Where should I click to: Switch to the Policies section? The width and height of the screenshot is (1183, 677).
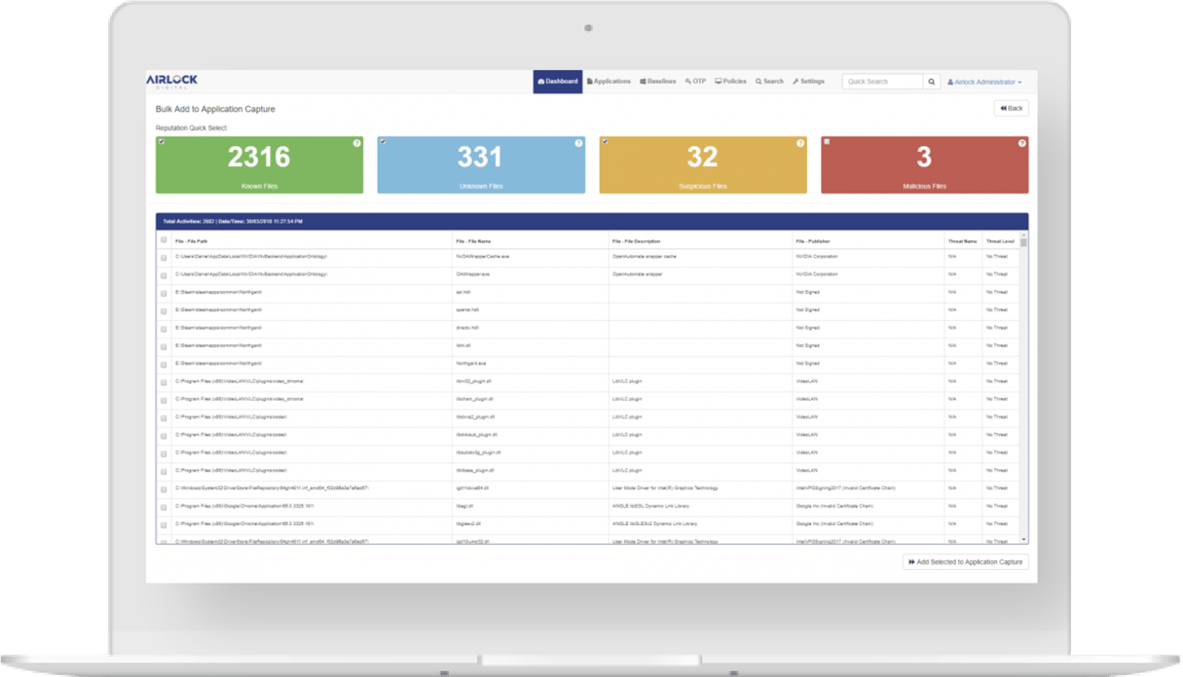(x=730, y=82)
